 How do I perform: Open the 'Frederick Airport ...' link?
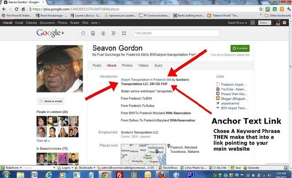click(234, 84)
